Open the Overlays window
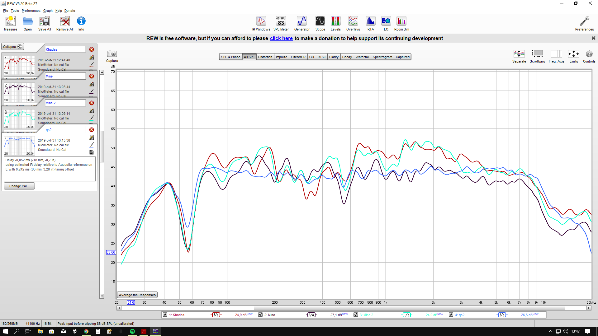The height and width of the screenshot is (336, 598). click(353, 24)
